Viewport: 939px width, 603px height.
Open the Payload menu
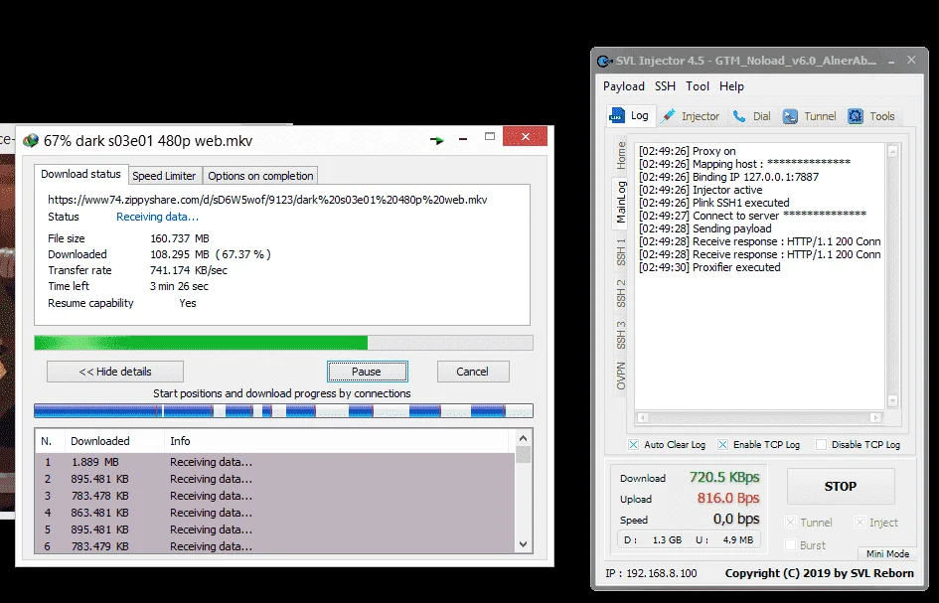pyautogui.click(x=623, y=86)
